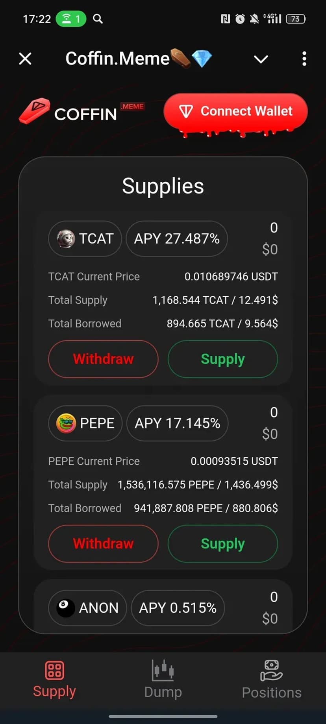This screenshot has height=724, width=326.
Task: Tap the PEPE APY 17.145% pill
Action: point(177,423)
